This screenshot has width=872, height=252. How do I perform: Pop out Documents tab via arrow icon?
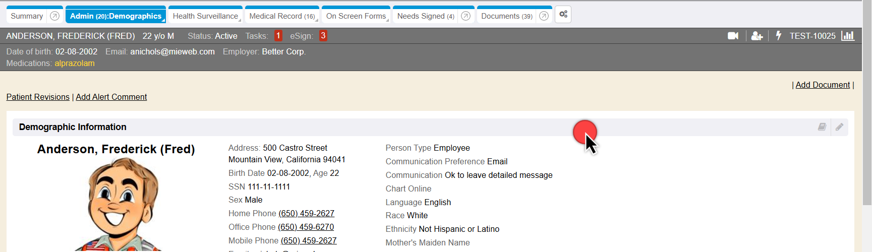point(544,16)
